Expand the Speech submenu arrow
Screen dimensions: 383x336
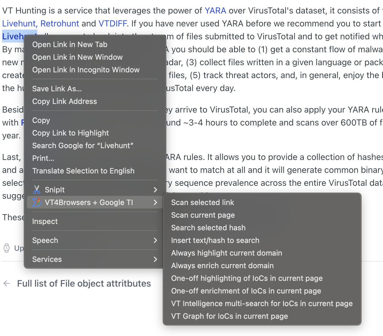pyautogui.click(x=155, y=240)
